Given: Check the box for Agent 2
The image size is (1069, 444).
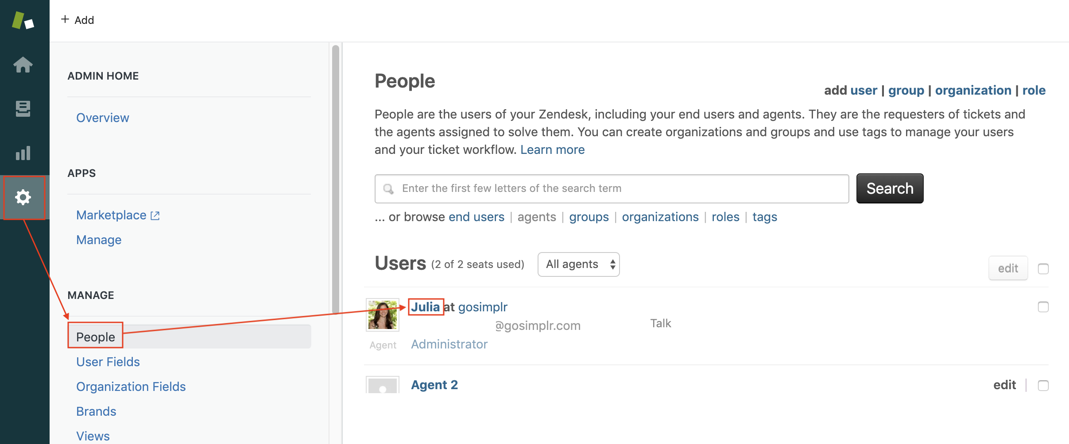Looking at the screenshot, I should 1043,386.
